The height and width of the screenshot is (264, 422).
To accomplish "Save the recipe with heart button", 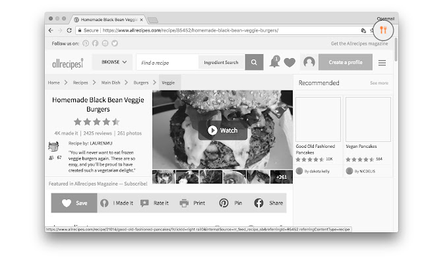I will (x=74, y=203).
